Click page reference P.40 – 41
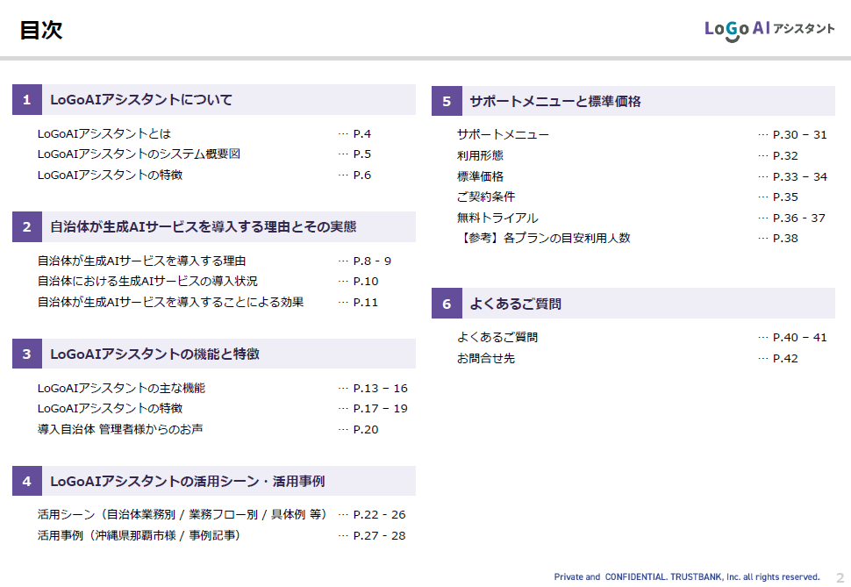This screenshot has width=851, height=587. coord(800,337)
